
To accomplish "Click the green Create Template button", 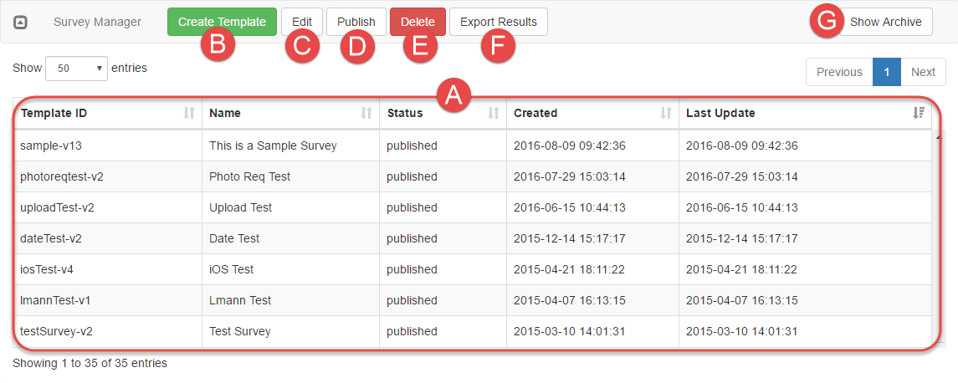I will click(x=222, y=22).
